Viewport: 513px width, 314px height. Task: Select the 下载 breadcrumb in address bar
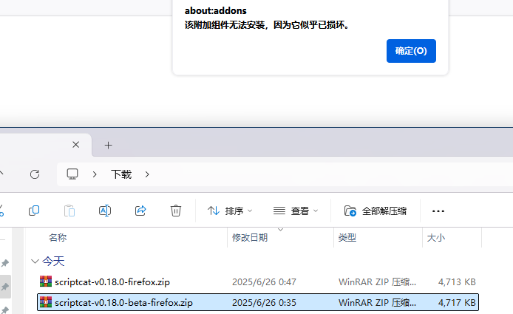click(x=121, y=174)
